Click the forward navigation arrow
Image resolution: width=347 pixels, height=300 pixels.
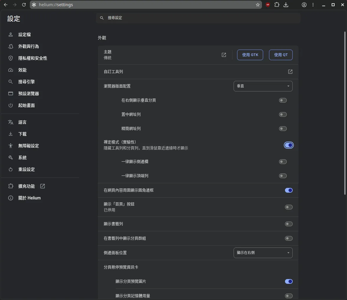click(x=14, y=5)
